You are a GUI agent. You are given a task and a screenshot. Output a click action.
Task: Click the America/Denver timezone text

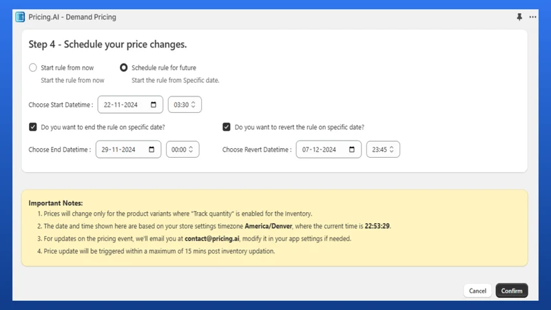(268, 226)
